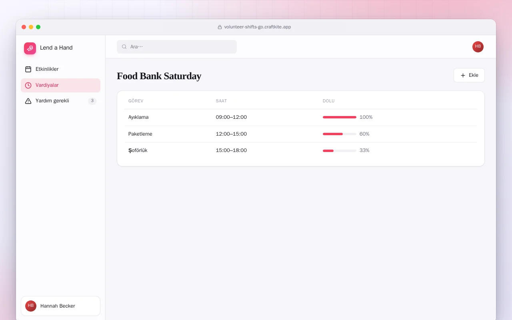The image size is (512, 320).
Task: Click the 12:00–15:00 time cell
Action: (231, 134)
